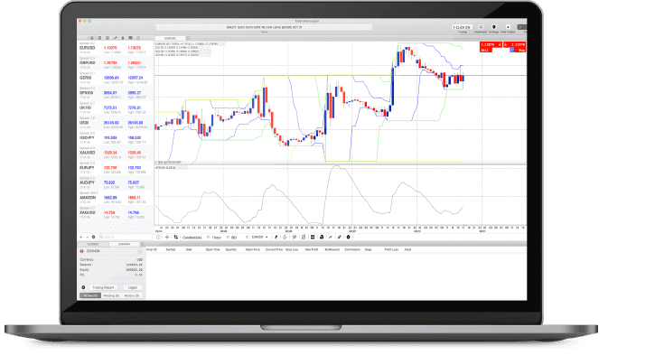Open chart settings gear in bottom toolbar

point(349,238)
